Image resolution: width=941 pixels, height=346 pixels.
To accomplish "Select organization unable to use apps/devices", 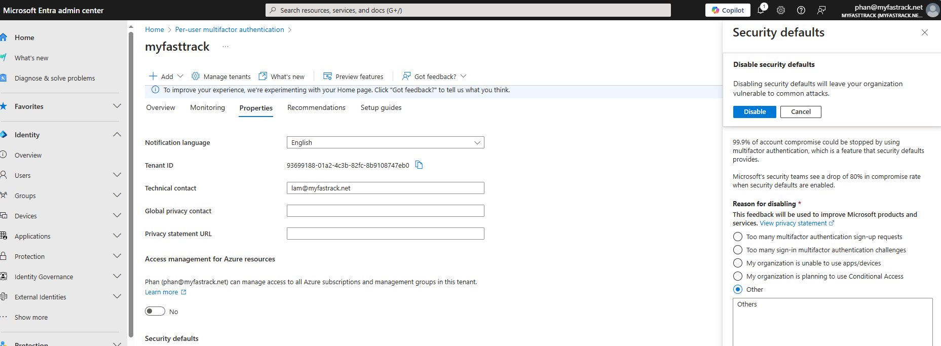I will point(738,263).
